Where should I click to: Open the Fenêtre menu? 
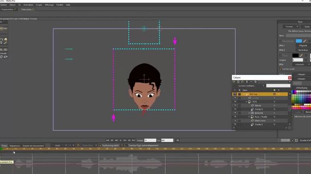[x=60, y=5]
